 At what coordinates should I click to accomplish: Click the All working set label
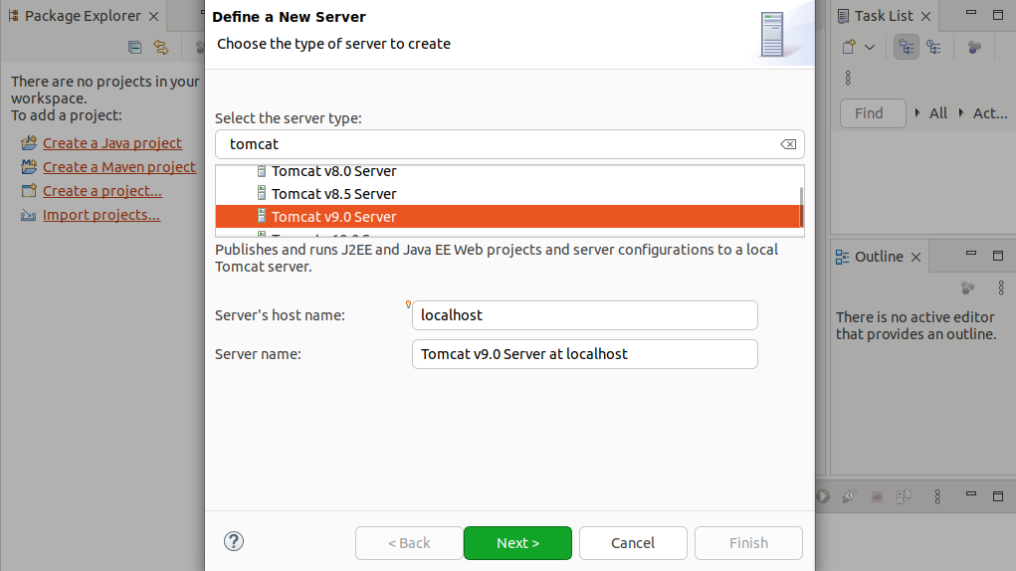pos(938,112)
